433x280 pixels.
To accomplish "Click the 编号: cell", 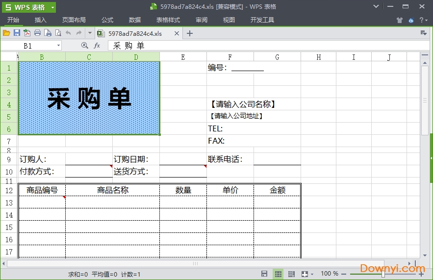I will pos(230,67).
